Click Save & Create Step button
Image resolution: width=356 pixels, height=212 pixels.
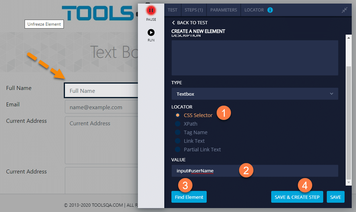pos(297,197)
